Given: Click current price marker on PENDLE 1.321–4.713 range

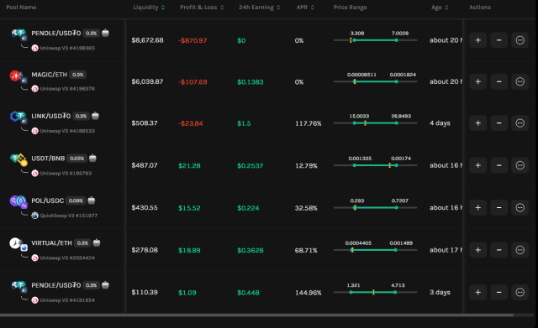Looking at the screenshot, I should [373, 293].
